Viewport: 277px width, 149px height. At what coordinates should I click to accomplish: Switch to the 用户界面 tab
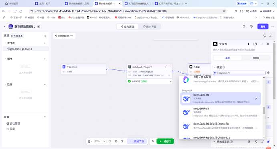pyautogui.click(x=150, y=27)
